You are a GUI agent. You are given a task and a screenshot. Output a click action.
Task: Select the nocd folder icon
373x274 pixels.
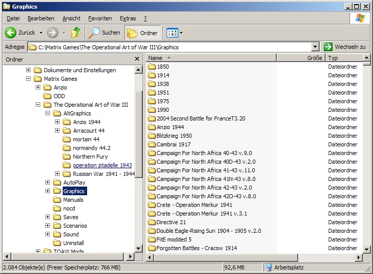[x=57, y=208]
